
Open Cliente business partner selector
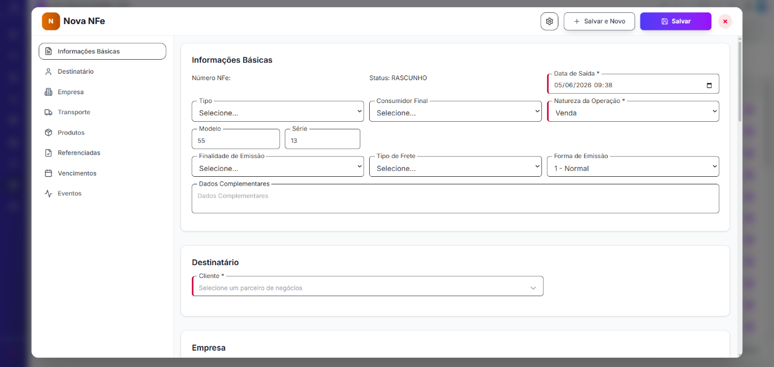[368, 287]
